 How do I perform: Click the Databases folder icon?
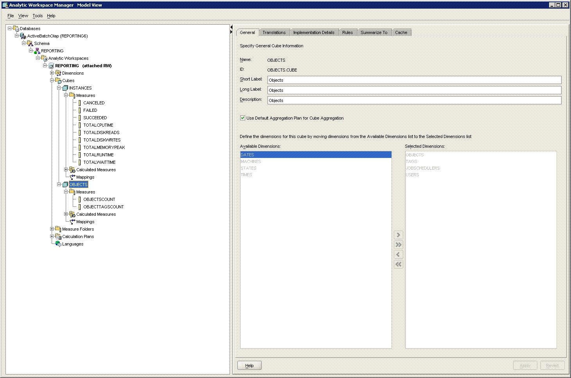point(16,29)
